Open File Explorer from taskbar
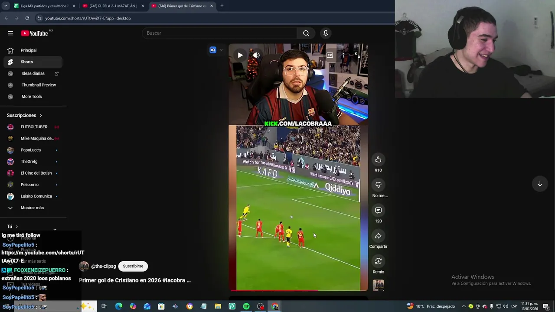 click(218, 306)
